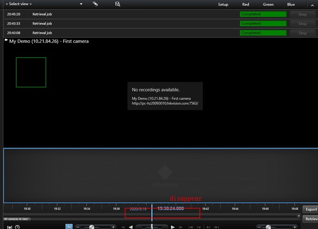Screen dimensions: 318x229
Task: Adjust the playback speed slider
Action: (92, 227)
